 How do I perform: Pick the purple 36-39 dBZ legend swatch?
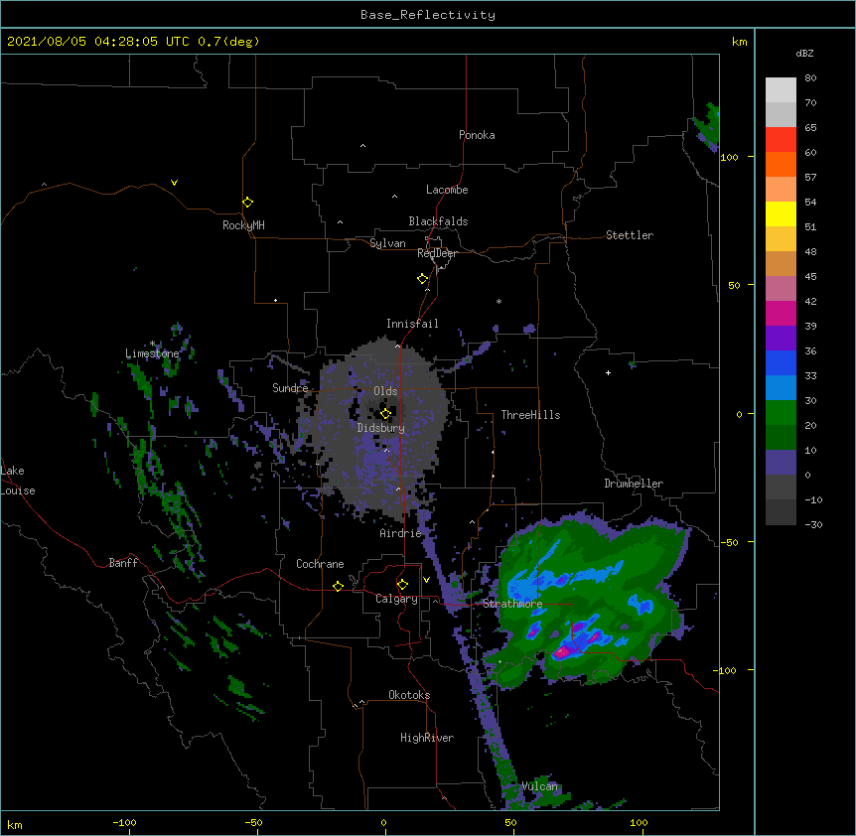pyautogui.click(x=781, y=338)
